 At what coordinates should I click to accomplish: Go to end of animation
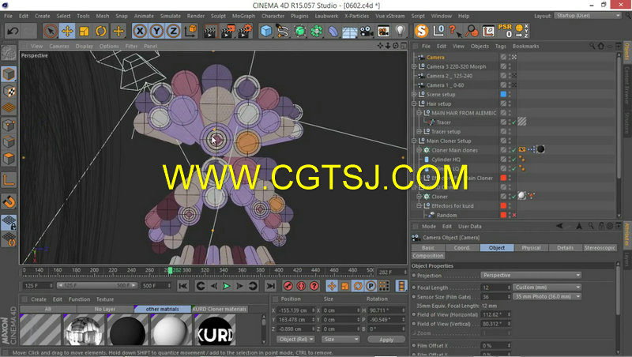click(x=270, y=286)
